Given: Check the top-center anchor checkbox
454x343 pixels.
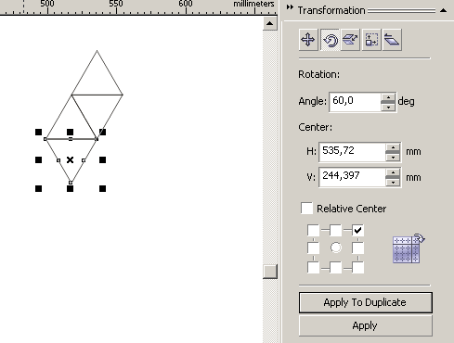Looking at the screenshot, I should click(x=335, y=230).
